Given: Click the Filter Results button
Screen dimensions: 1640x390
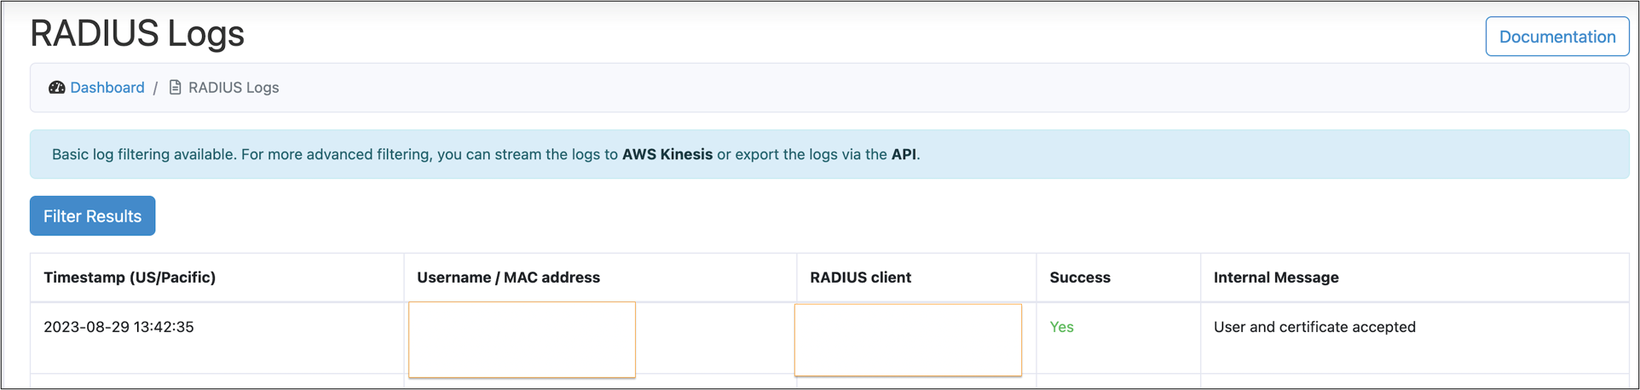Looking at the screenshot, I should pyautogui.click(x=92, y=216).
